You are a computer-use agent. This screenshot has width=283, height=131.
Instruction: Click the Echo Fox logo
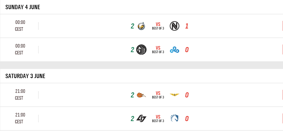coord(141,95)
